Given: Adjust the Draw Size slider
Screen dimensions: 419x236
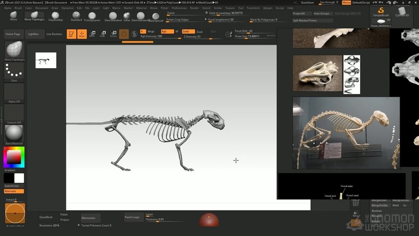Looking at the screenshot, I should (x=254, y=36).
